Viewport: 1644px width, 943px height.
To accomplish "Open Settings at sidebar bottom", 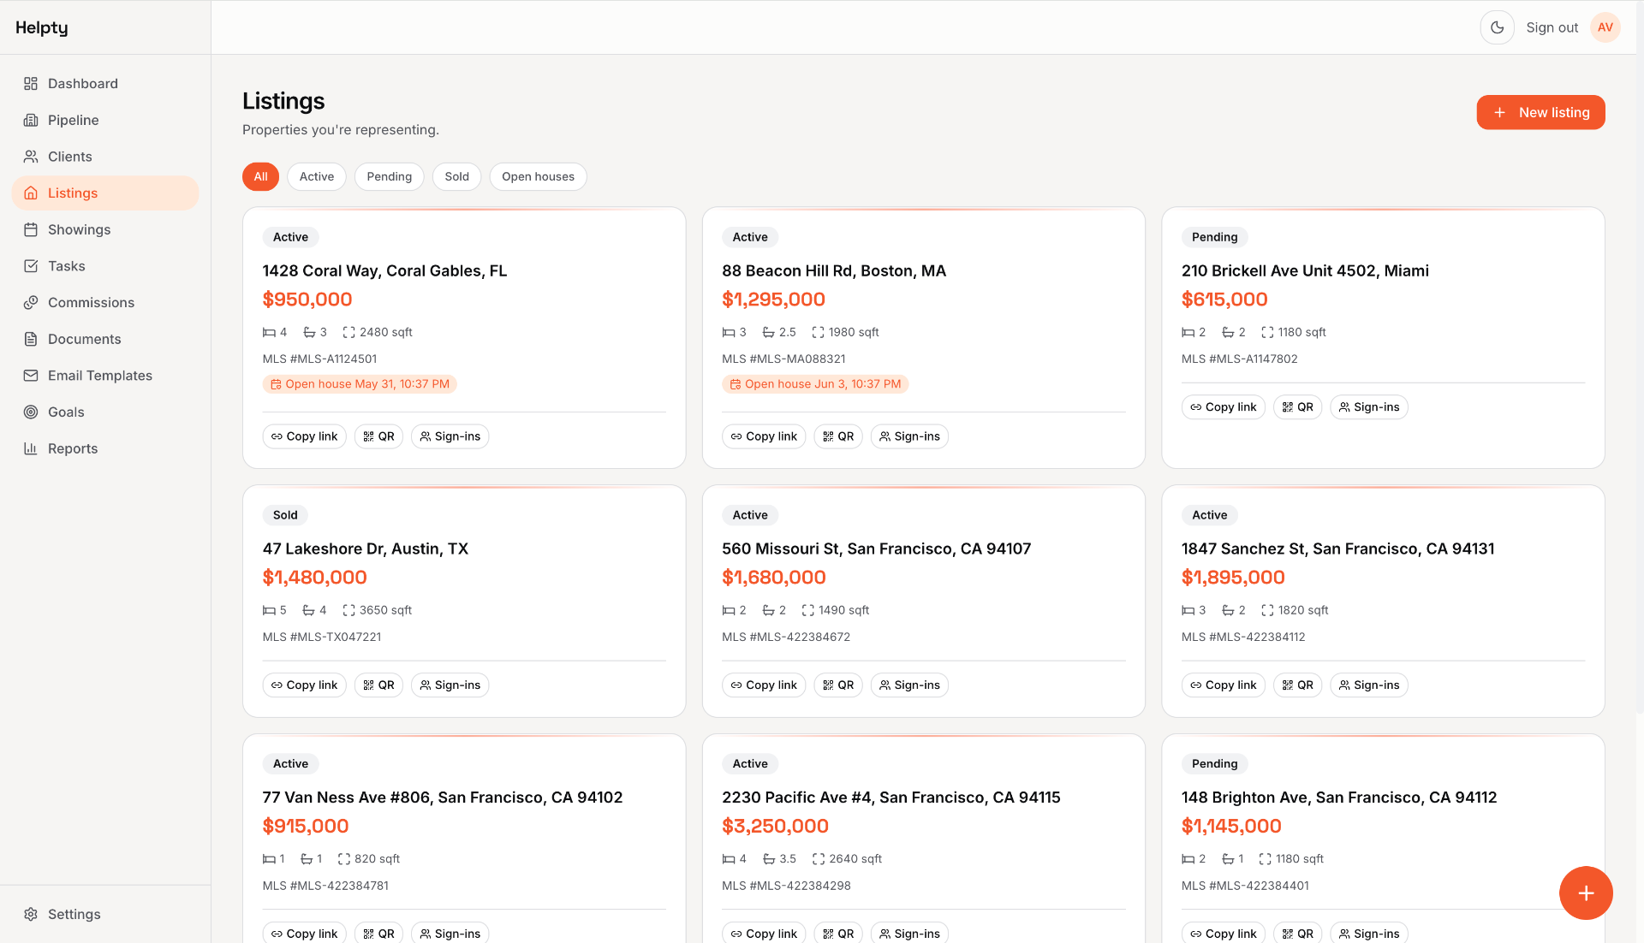I will tap(105, 915).
